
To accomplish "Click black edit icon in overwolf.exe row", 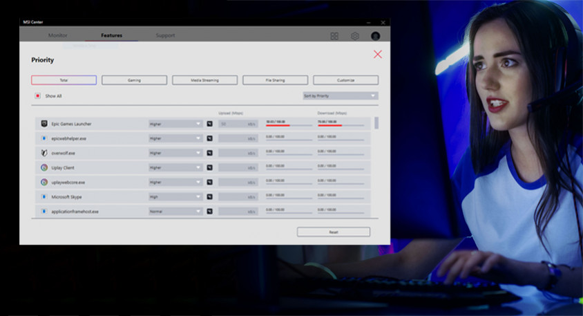I will pos(210,153).
